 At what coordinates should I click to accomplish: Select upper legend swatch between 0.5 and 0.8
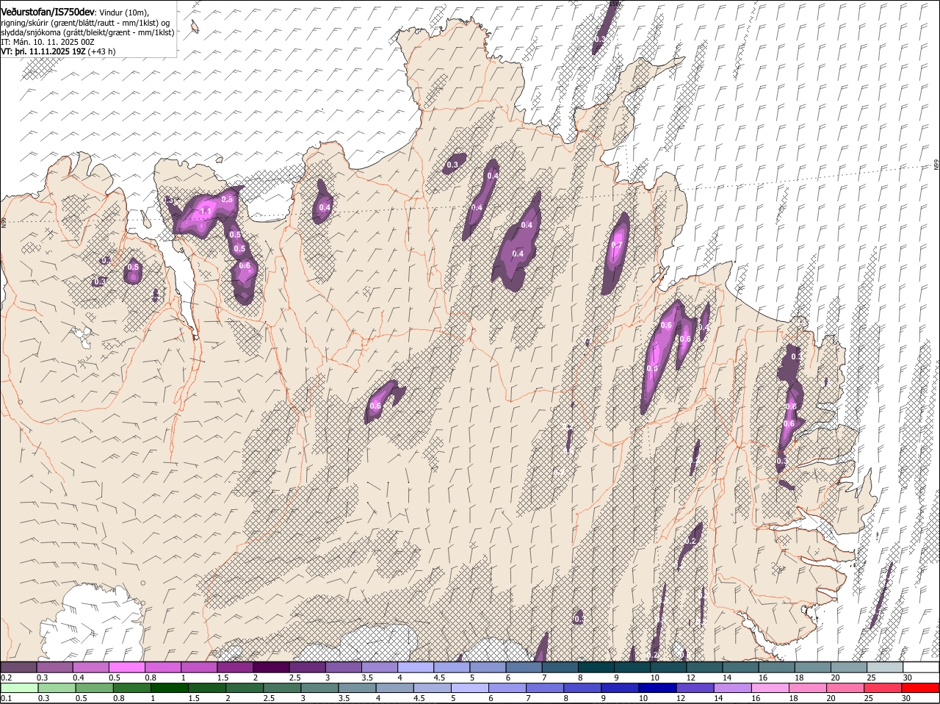pyautogui.click(x=126, y=667)
